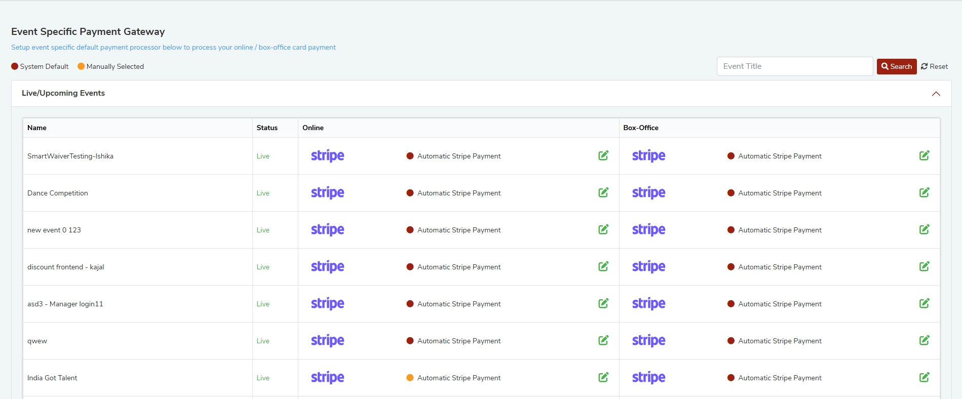Edit box-office gateway for qwew event
962x399 pixels.
click(925, 340)
